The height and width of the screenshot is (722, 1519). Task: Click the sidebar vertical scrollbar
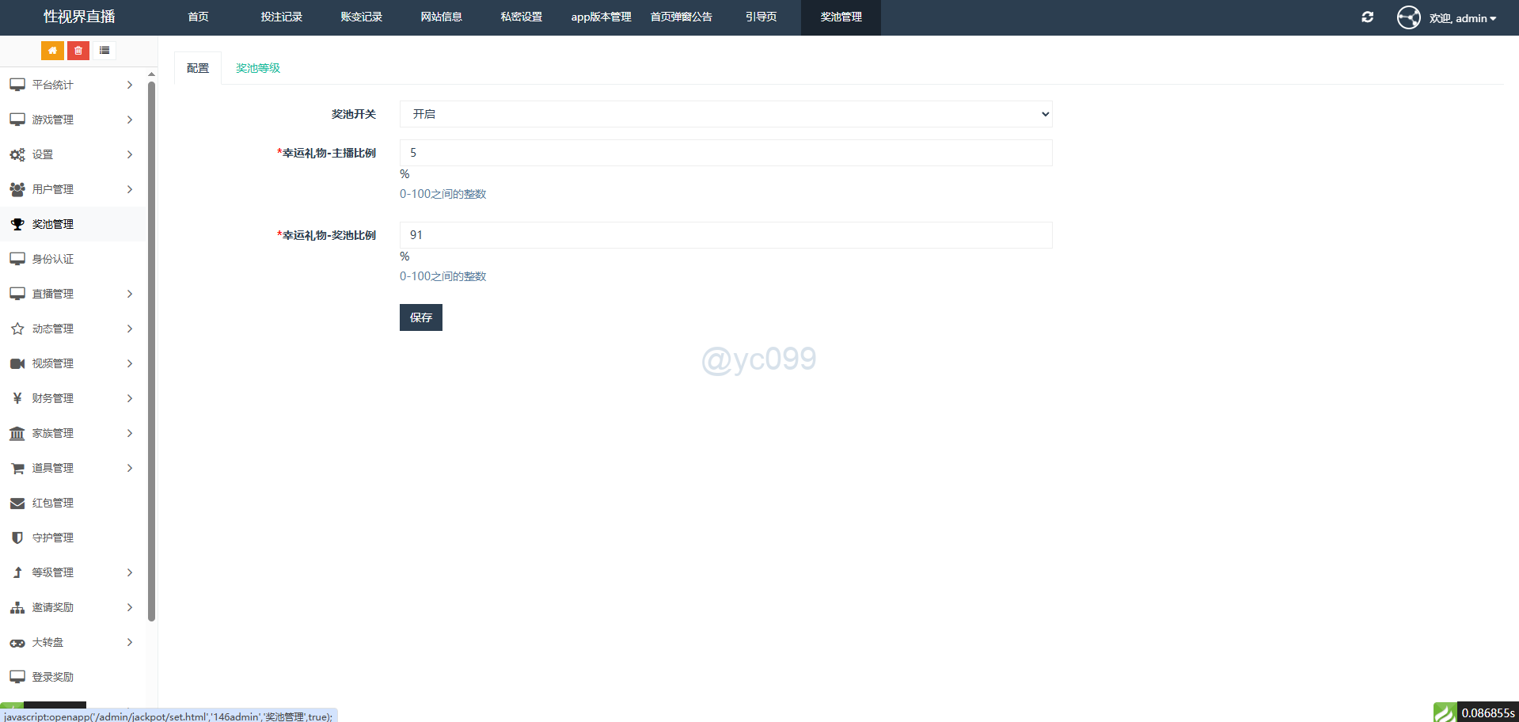pos(151,348)
